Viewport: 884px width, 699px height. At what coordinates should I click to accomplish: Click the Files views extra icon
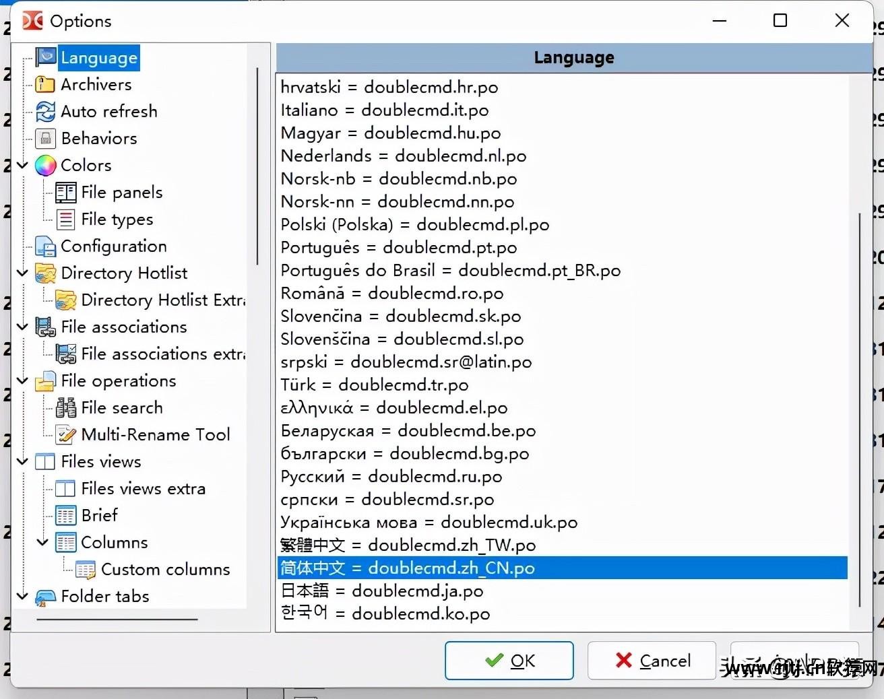click(x=65, y=488)
